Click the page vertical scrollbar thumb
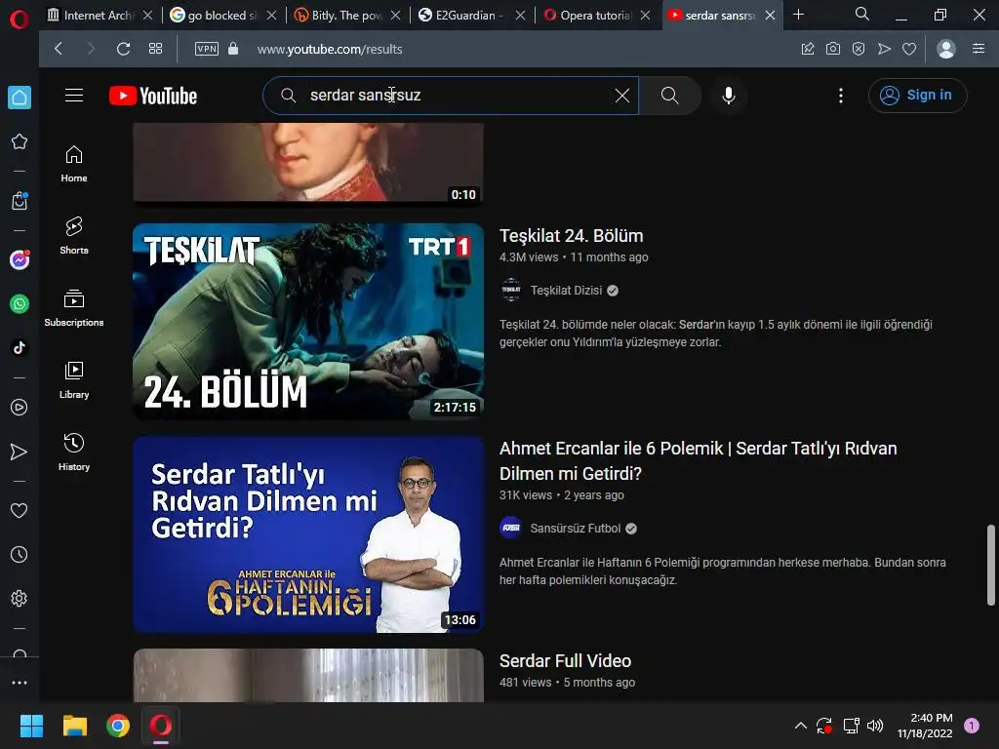The height and width of the screenshot is (749, 999). (x=991, y=565)
